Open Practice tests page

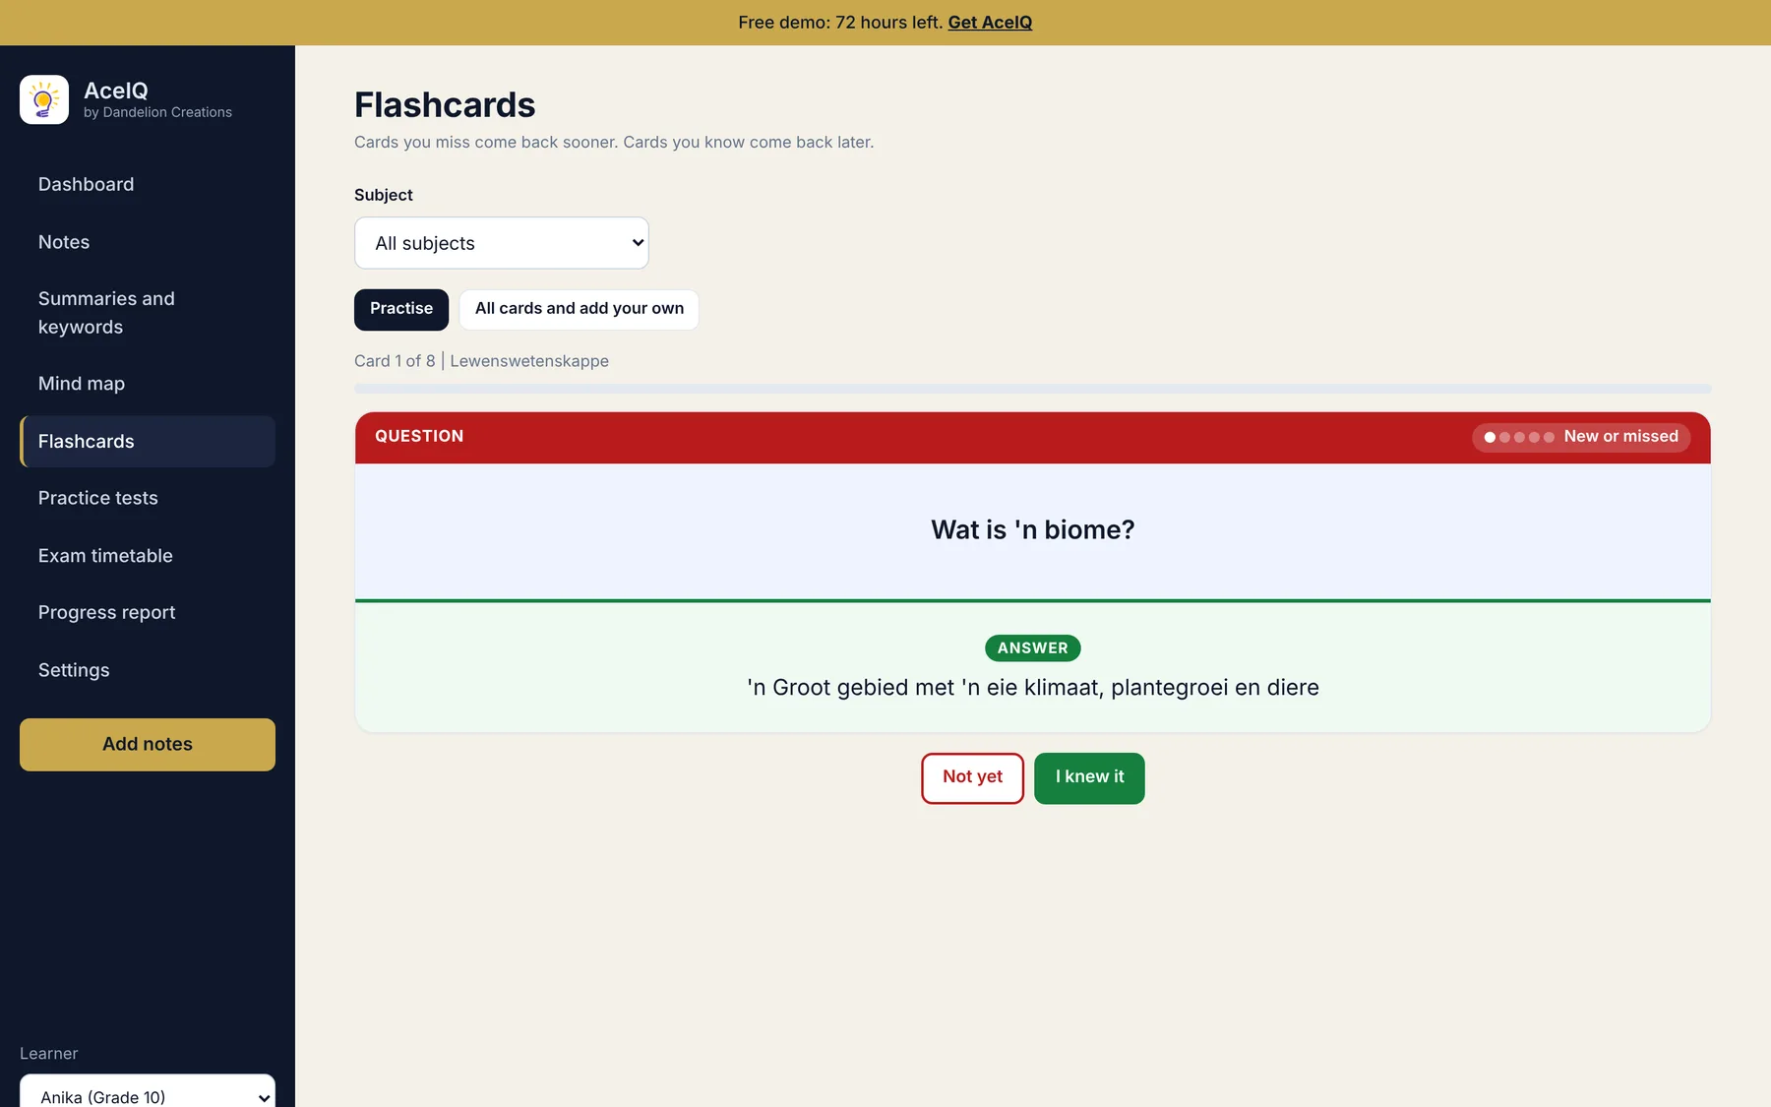(148, 498)
